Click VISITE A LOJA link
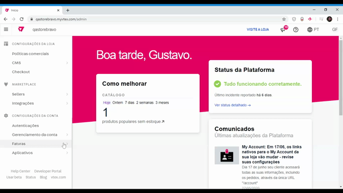 pos(258,29)
